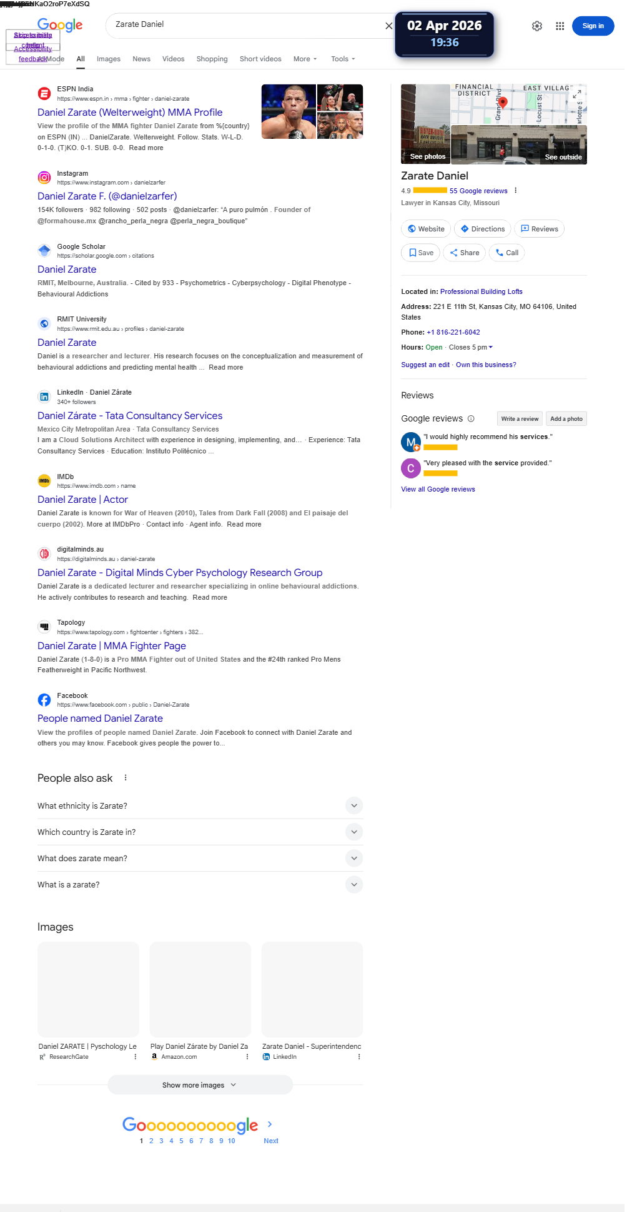Save the Zarate Daniel business listing
The width and height of the screenshot is (632, 1212).
tap(421, 253)
